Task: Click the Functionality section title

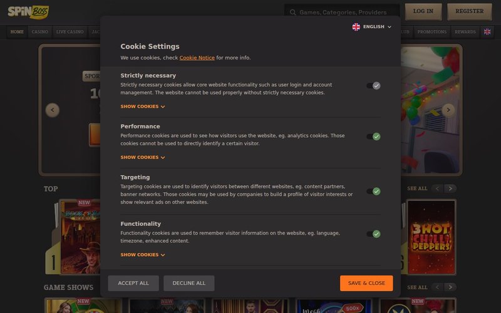Action: (140, 224)
